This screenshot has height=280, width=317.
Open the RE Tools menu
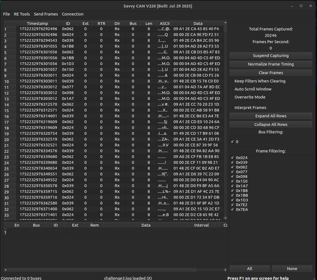(x=22, y=14)
